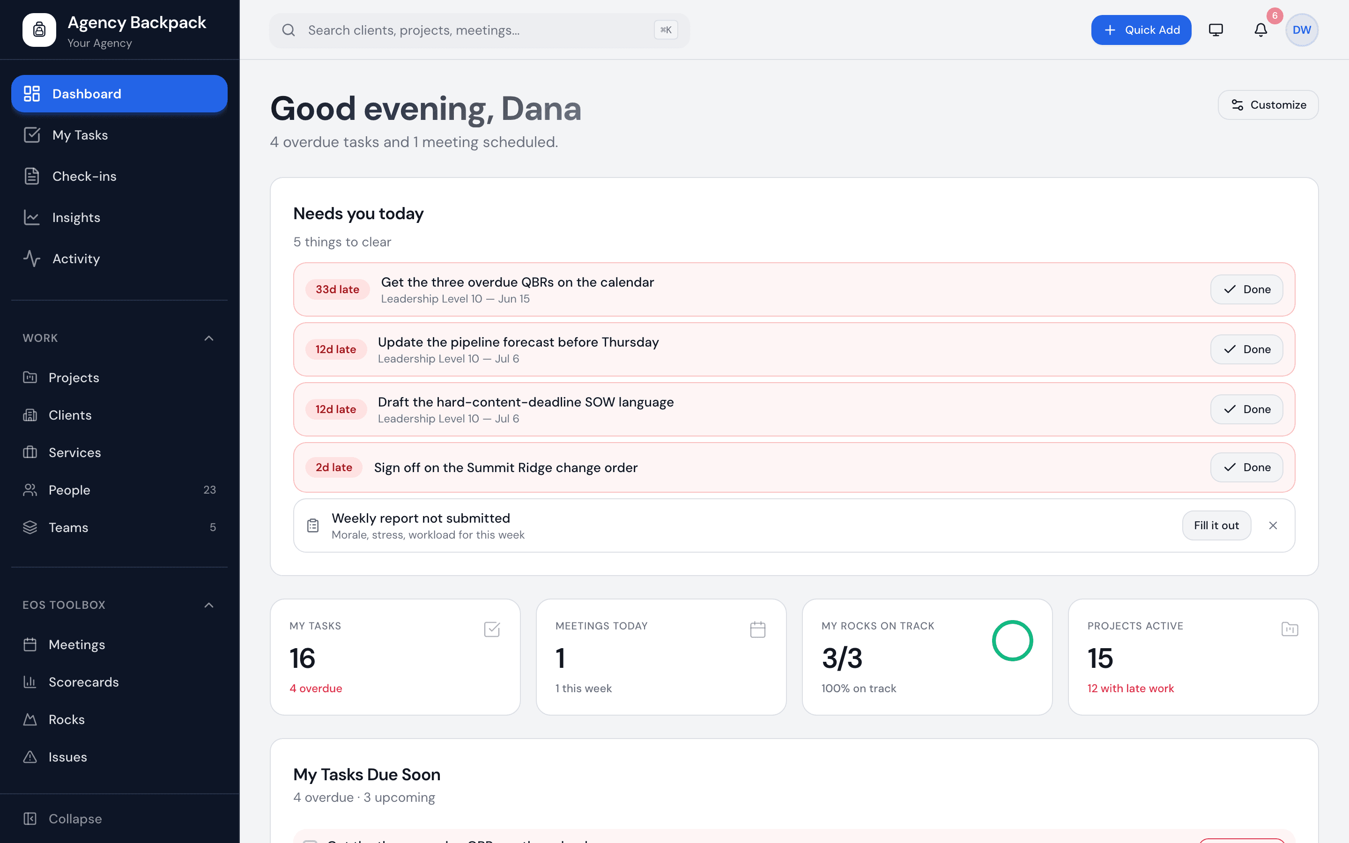Open the My Tasks stat card
The image size is (1349, 843).
tap(395, 657)
